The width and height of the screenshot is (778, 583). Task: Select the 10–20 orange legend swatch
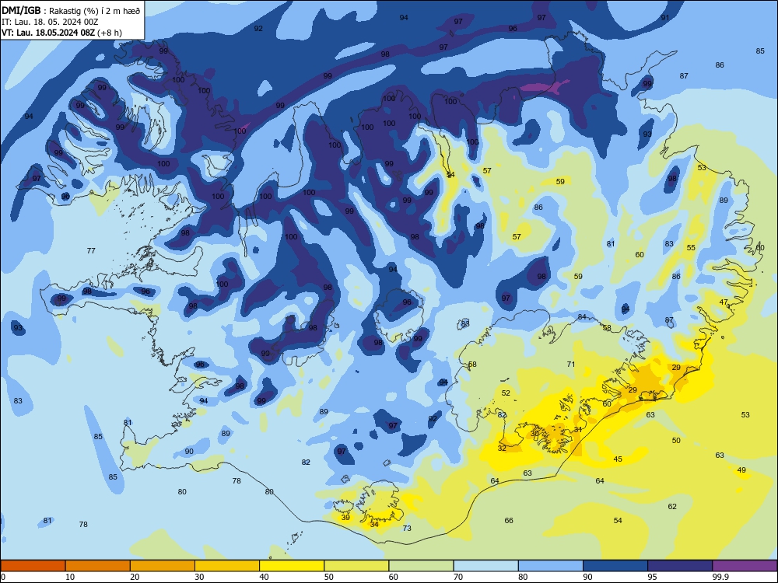tap(98, 566)
